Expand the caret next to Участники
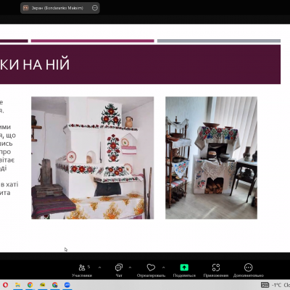 [99, 268]
